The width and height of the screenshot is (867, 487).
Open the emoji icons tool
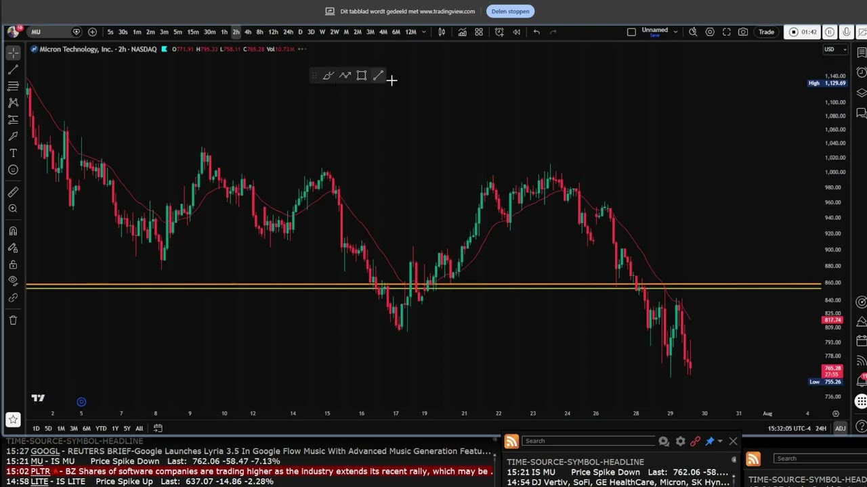tap(13, 170)
